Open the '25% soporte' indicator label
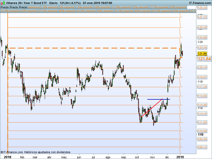 point(29,11)
